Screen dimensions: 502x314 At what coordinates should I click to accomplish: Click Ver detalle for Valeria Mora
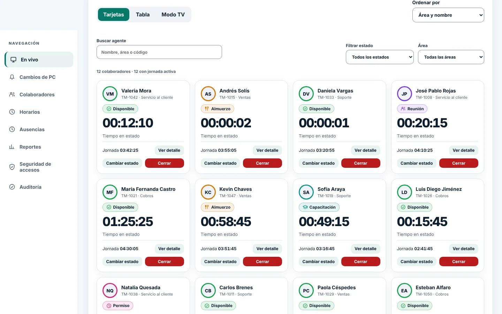(169, 150)
